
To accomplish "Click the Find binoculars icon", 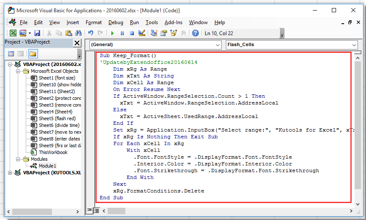I will point(78,33).
